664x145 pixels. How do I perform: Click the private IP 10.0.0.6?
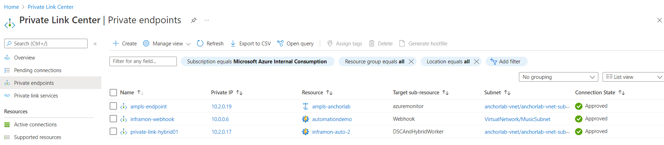pos(220,119)
